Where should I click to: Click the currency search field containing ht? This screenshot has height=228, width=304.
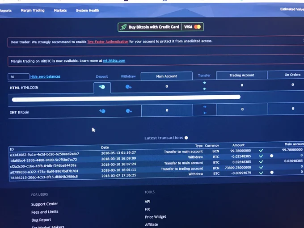click(x=18, y=77)
